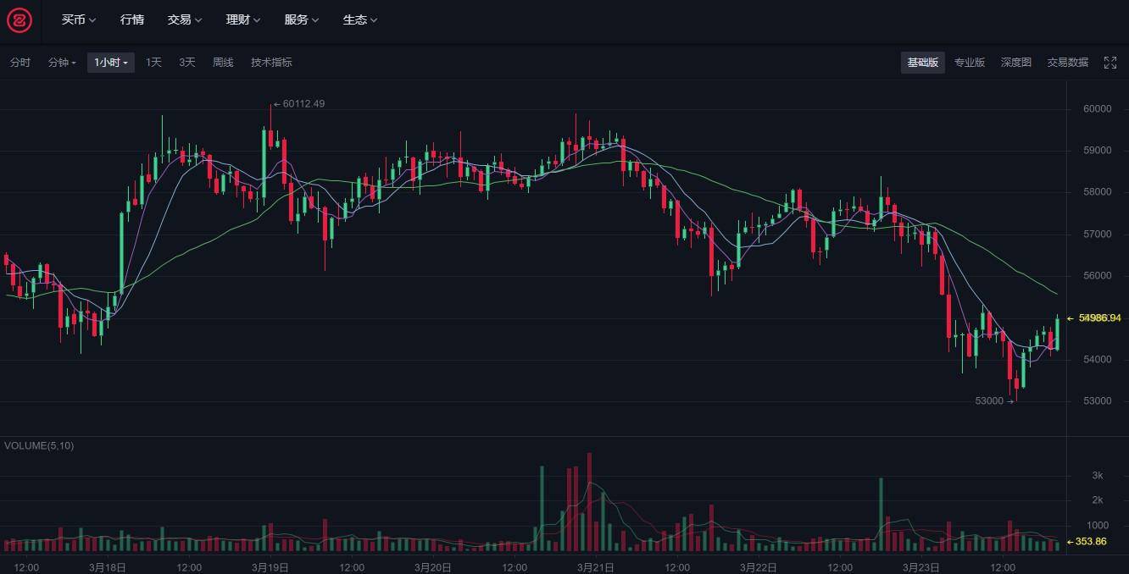Switch to 基础版 chart mode
The height and width of the screenshot is (574, 1129).
tap(923, 63)
